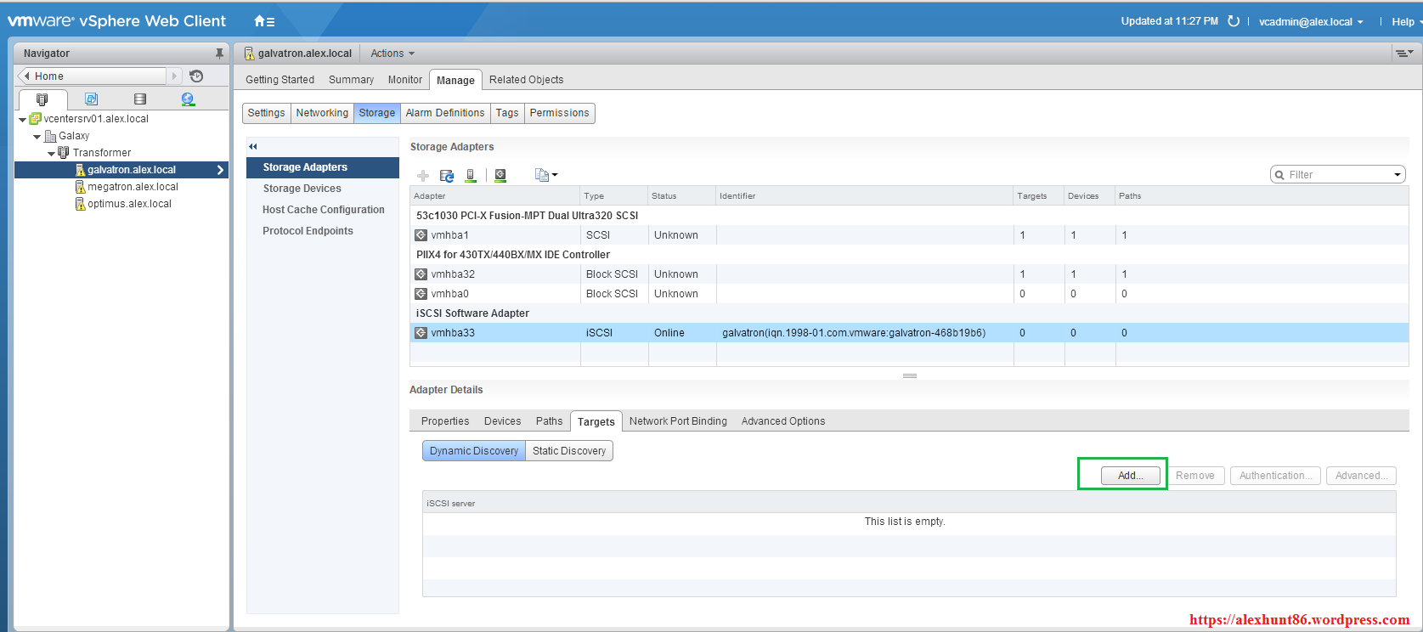Switch to Hosts and Clusters inventory tab
This screenshot has width=1423, height=632.
tap(42, 99)
